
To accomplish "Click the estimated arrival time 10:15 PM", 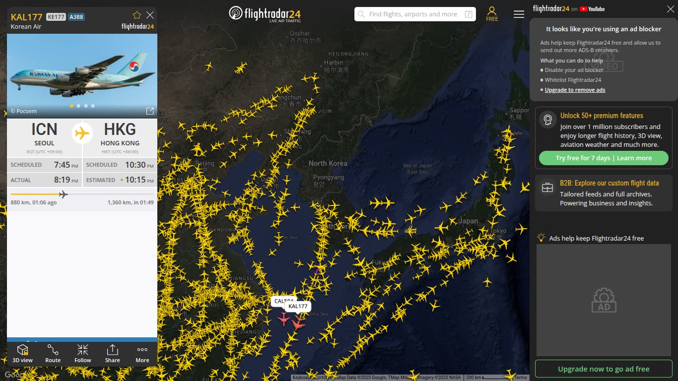I will pos(139,180).
